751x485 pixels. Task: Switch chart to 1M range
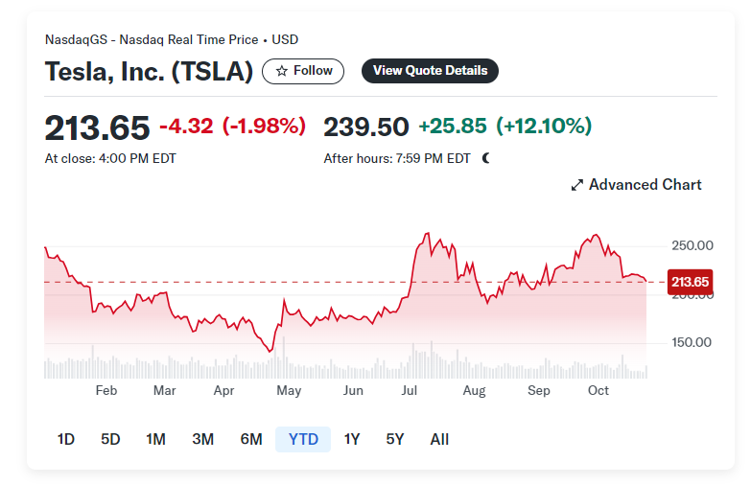[155, 440]
